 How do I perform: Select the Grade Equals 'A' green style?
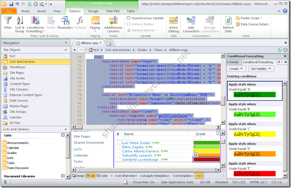tap(254, 95)
